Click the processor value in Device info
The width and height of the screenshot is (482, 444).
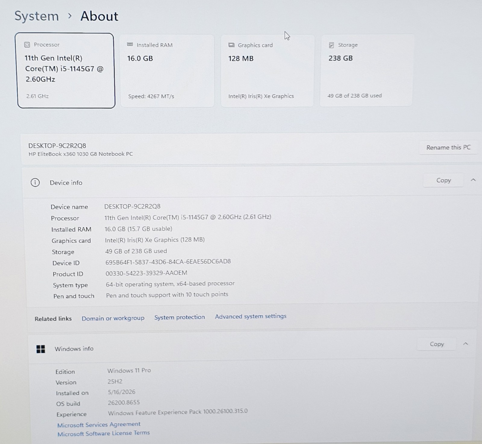coord(188,217)
